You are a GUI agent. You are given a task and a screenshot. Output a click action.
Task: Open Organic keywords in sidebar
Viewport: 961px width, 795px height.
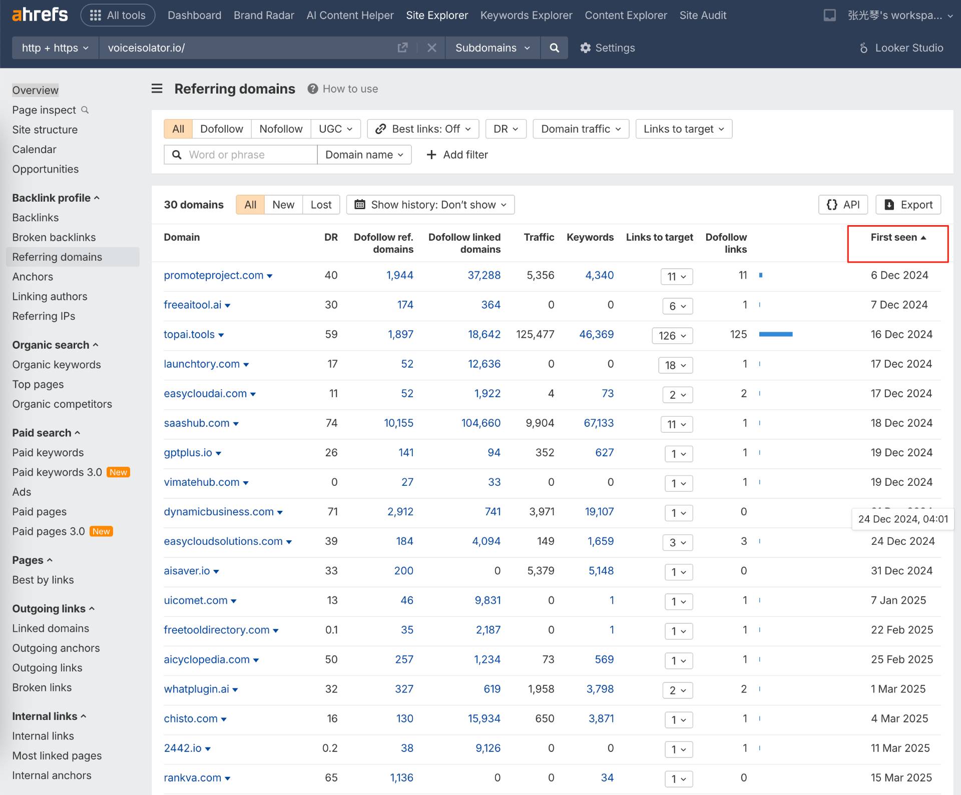click(x=57, y=365)
